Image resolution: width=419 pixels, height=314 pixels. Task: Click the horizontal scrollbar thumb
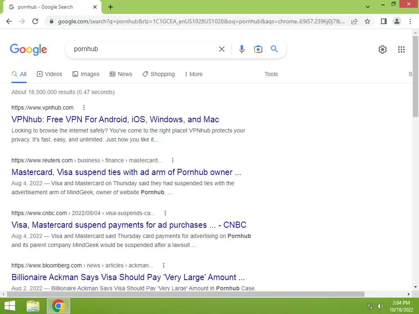pyautogui.click(x=185, y=294)
